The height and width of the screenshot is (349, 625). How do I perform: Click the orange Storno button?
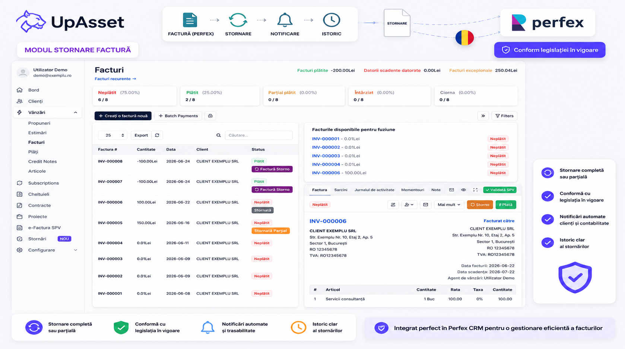tap(480, 204)
